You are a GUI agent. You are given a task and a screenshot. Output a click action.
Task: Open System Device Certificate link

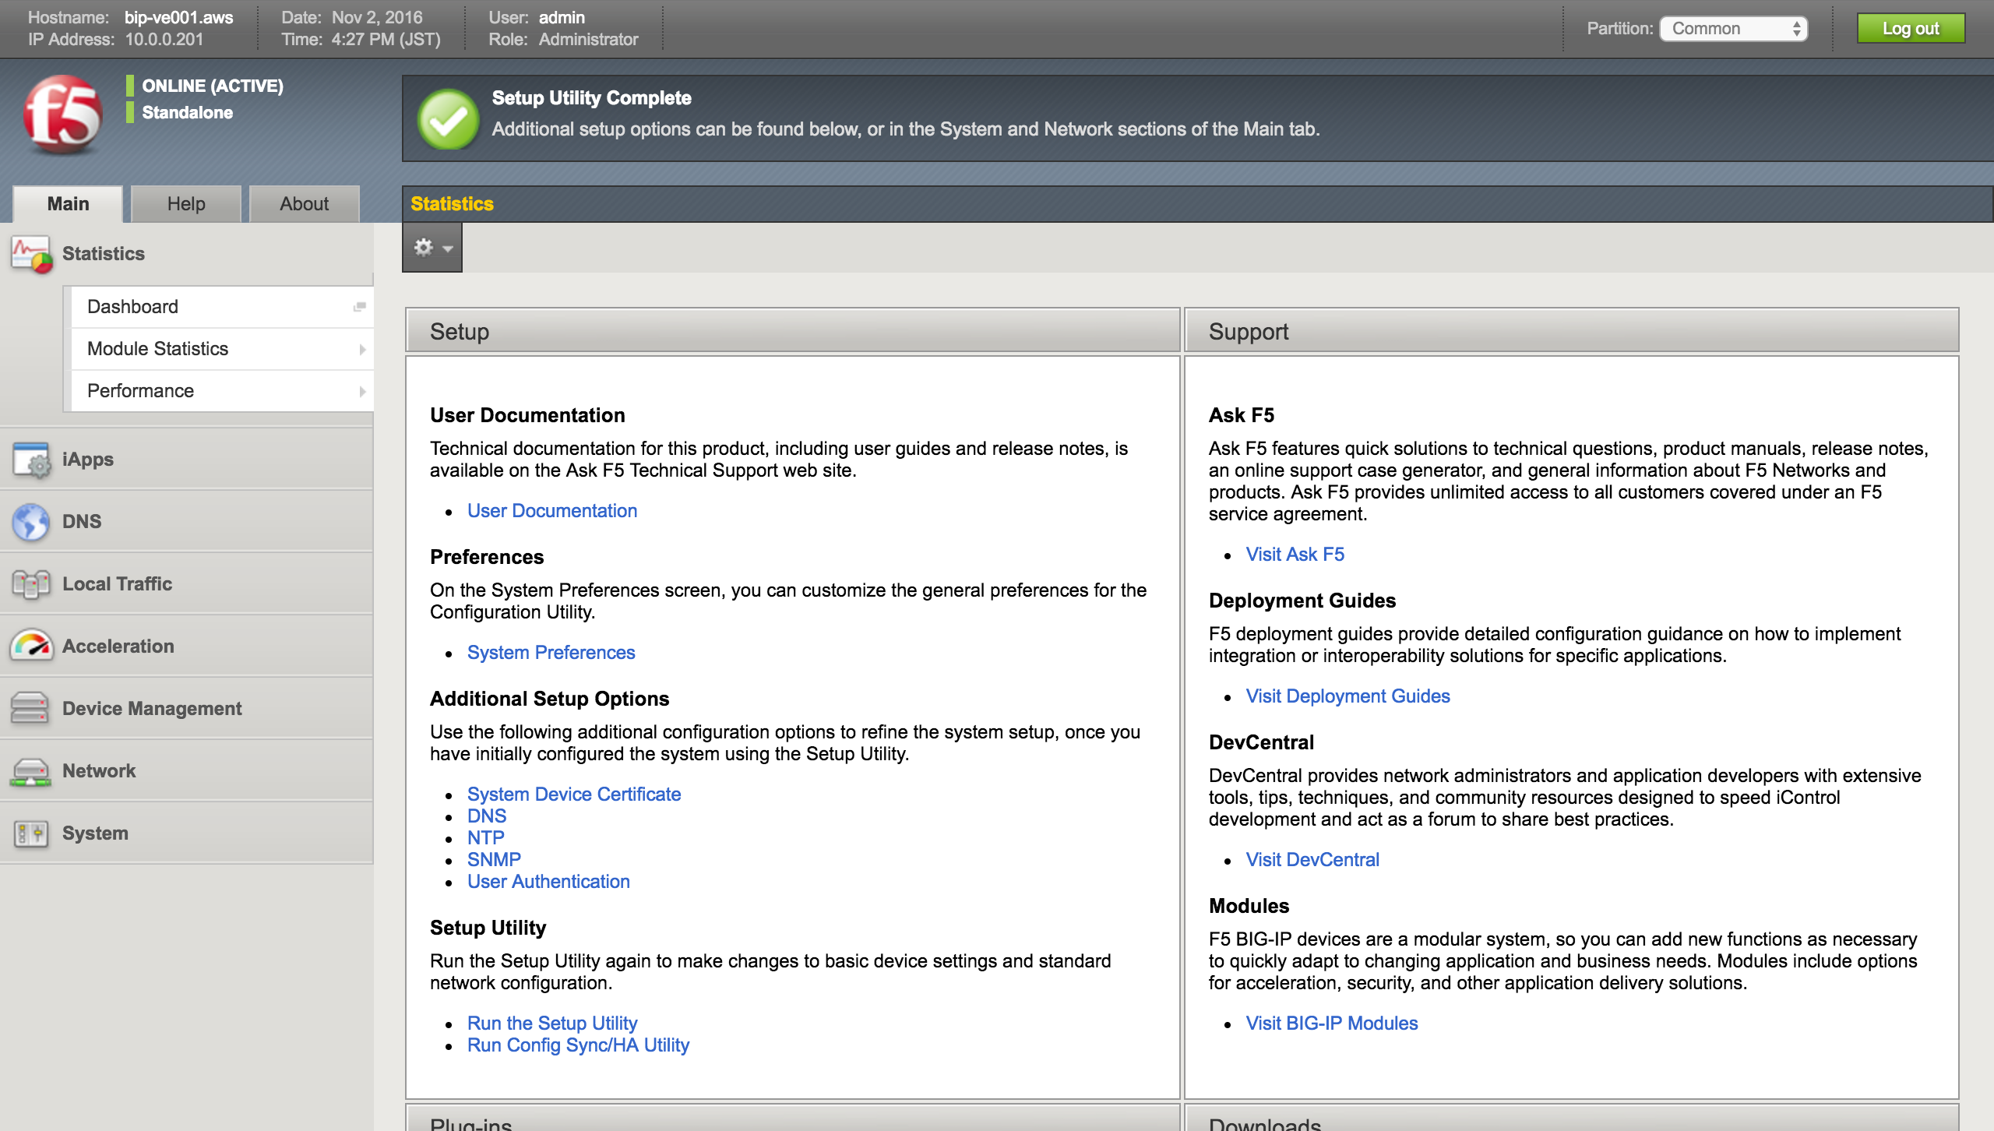pyautogui.click(x=574, y=795)
